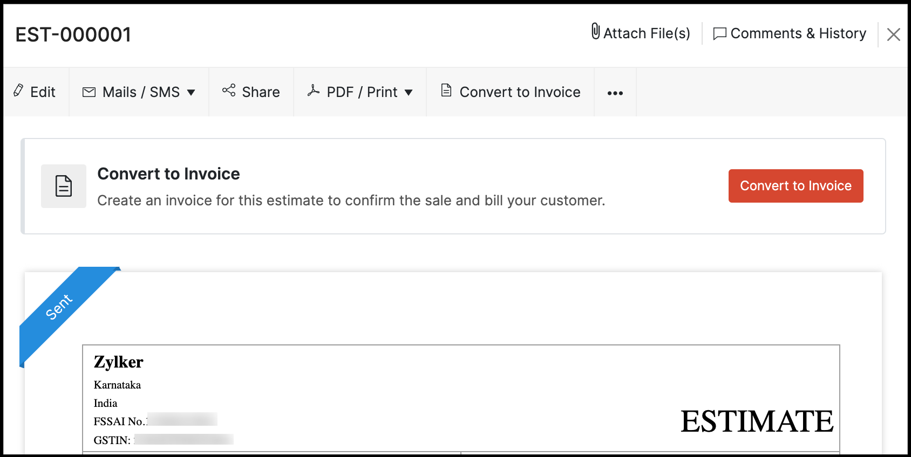Screen dimensions: 911x457
Task: Expand the PDF / Print dropdown arrow
Action: (409, 93)
